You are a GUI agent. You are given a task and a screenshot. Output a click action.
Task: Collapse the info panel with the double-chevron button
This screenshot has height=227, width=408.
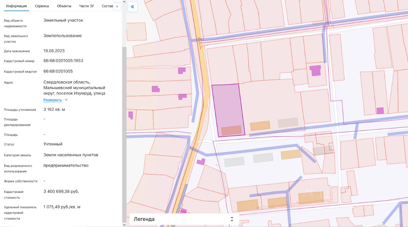click(133, 7)
